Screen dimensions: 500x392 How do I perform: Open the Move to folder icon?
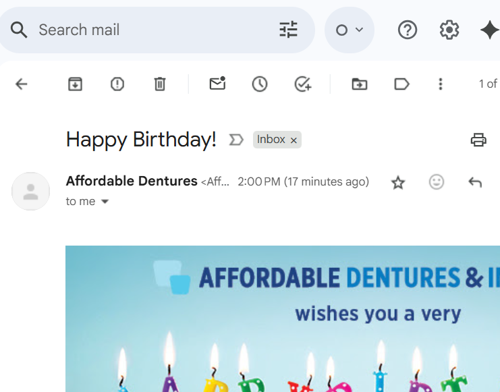360,84
